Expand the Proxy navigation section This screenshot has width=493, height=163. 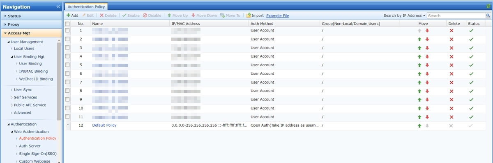point(31,25)
